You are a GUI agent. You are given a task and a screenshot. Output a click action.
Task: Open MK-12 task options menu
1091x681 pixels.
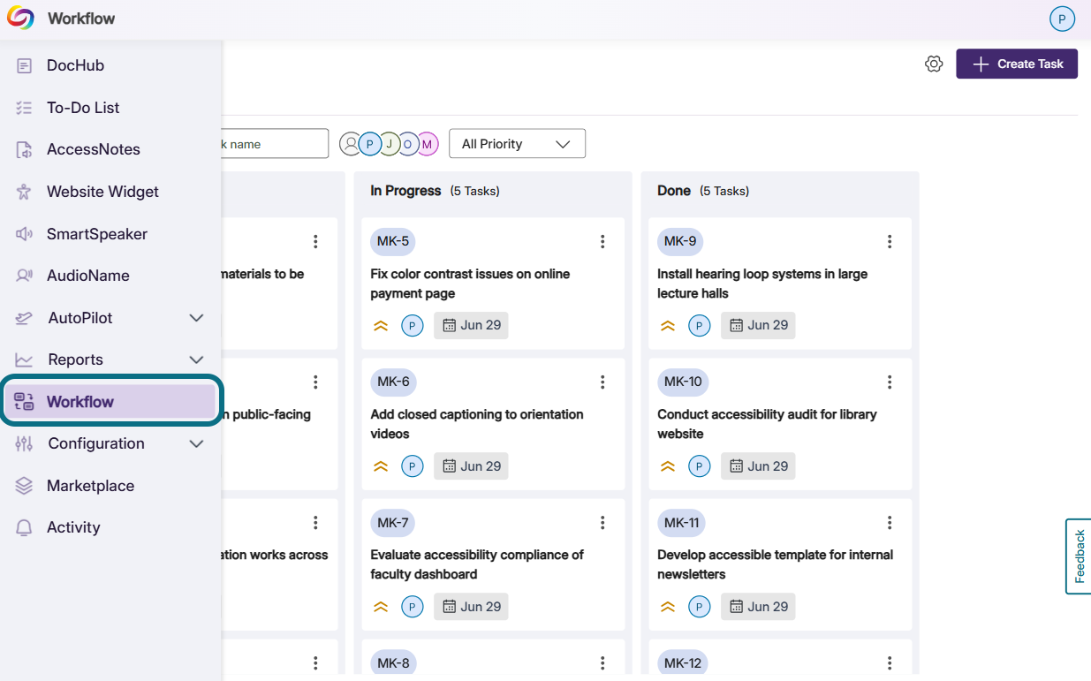pyautogui.click(x=890, y=663)
